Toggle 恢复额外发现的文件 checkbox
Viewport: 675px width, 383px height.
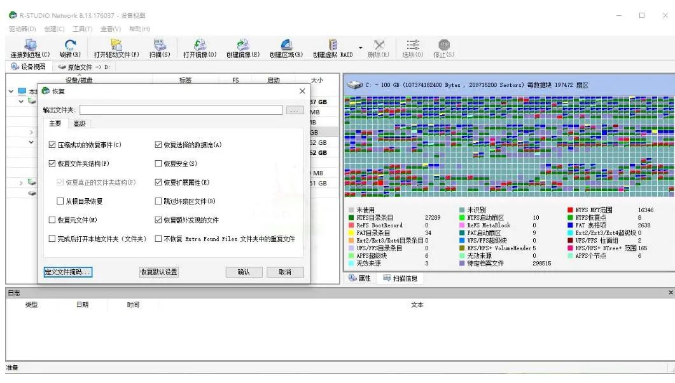(158, 220)
